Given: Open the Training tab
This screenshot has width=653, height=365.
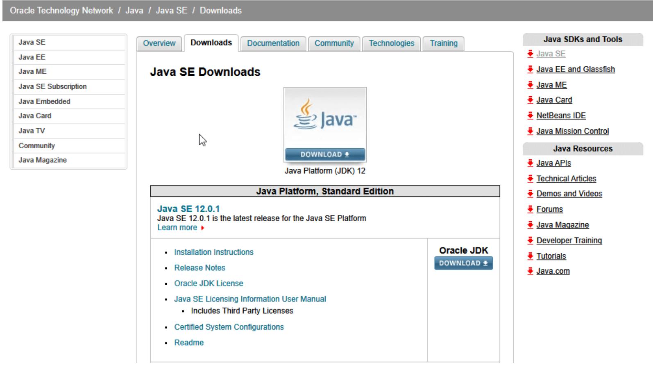Looking at the screenshot, I should click(x=444, y=43).
